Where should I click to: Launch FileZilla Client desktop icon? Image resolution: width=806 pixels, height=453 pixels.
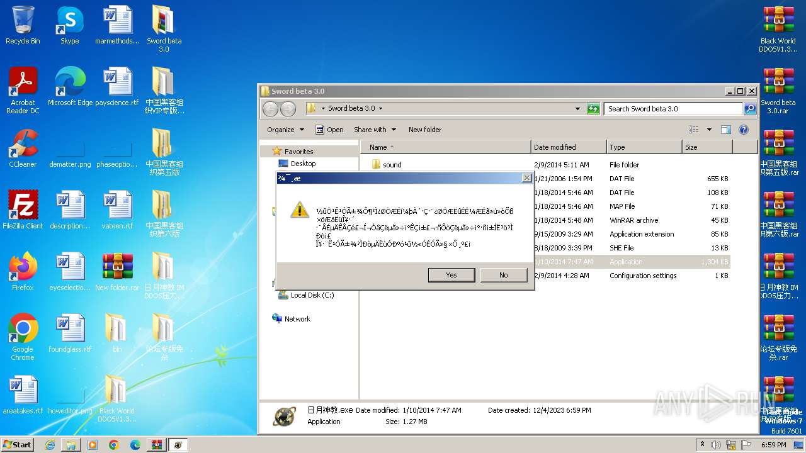pos(23,210)
